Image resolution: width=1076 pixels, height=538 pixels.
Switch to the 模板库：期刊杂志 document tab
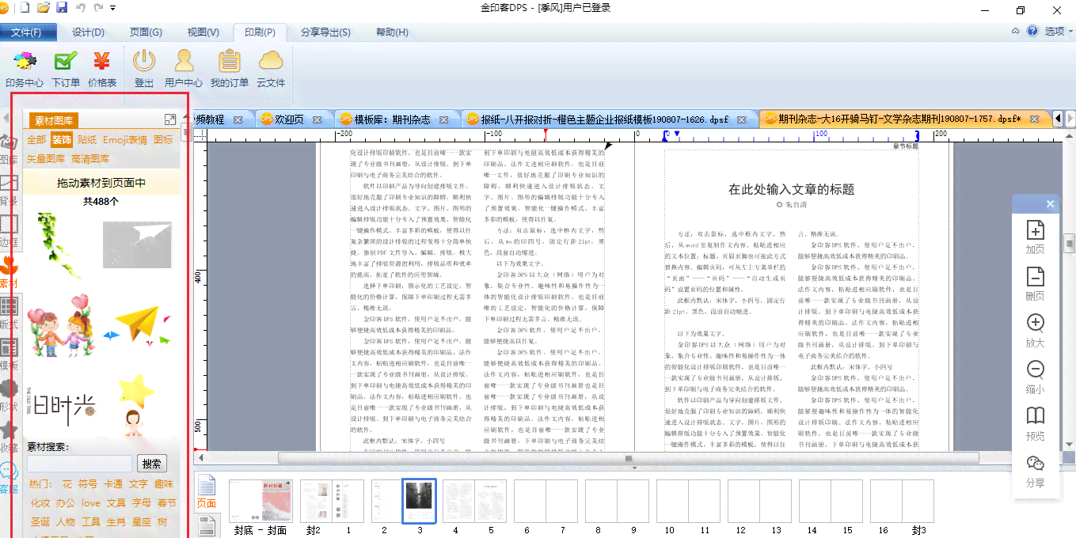coord(392,119)
